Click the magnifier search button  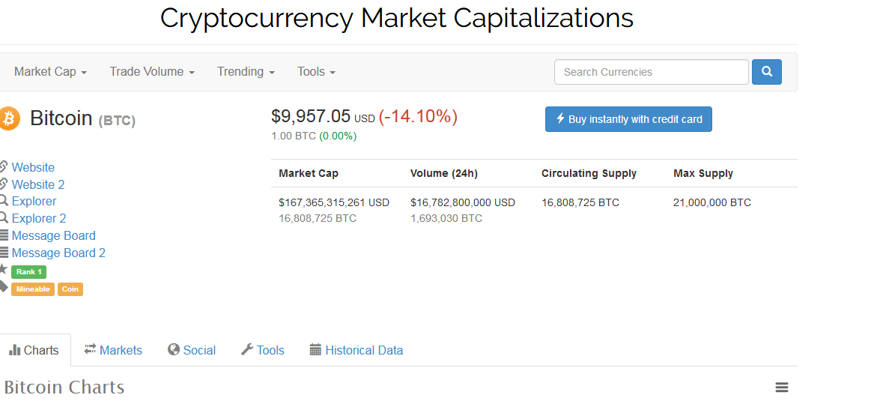(x=766, y=72)
